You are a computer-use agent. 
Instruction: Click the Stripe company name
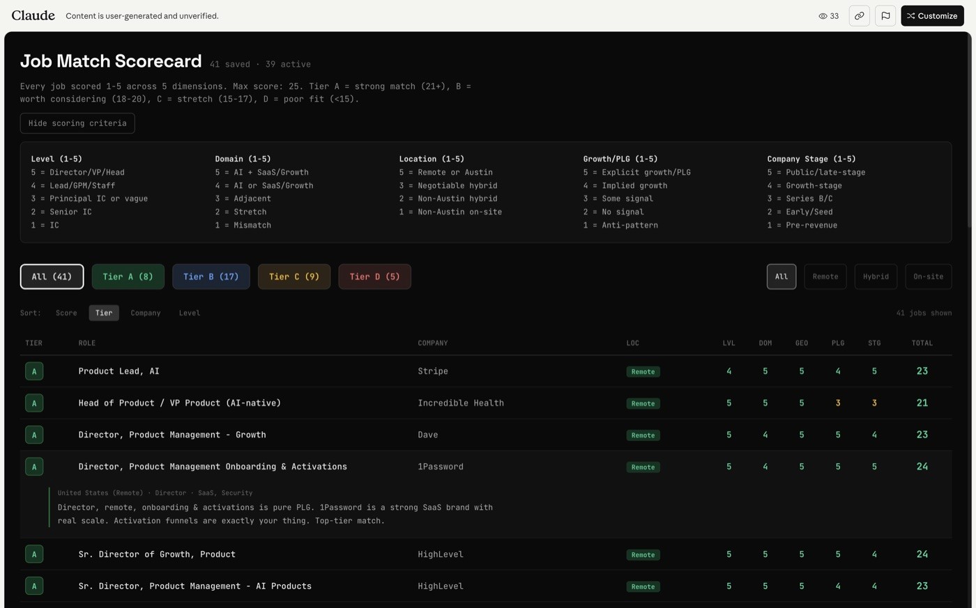pyautogui.click(x=433, y=371)
